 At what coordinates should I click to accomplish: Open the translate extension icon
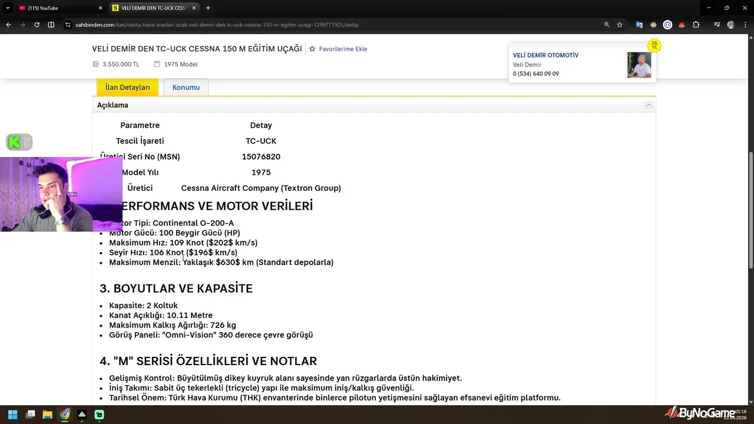click(639, 25)
